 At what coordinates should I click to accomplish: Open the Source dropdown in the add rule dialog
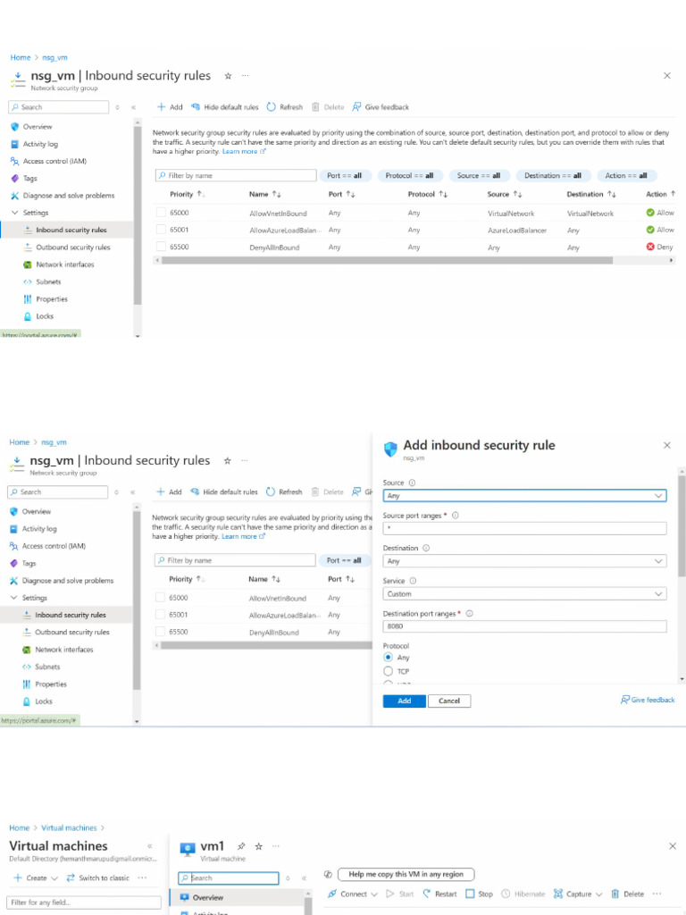pyautogui.click(x=524, y=495)
